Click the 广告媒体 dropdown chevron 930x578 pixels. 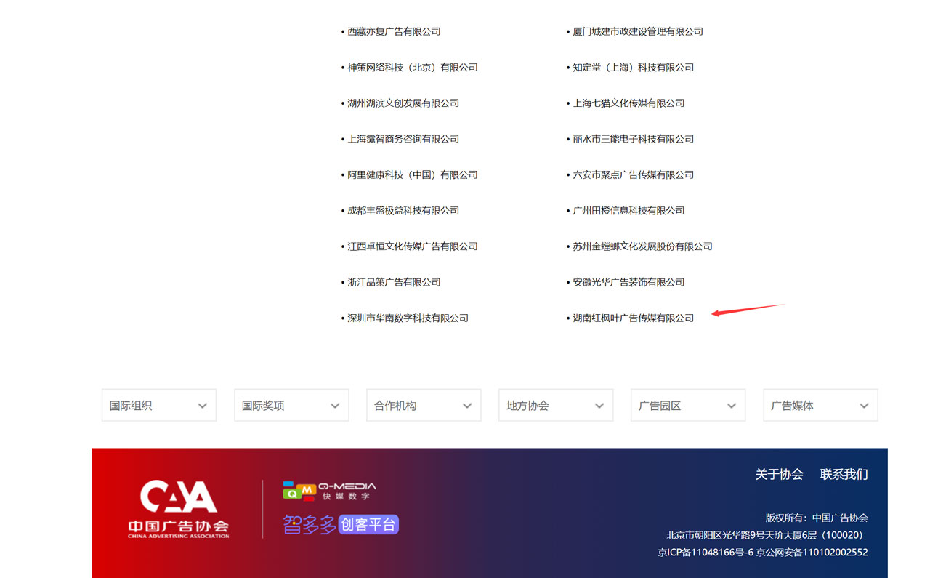pos(864,406)
